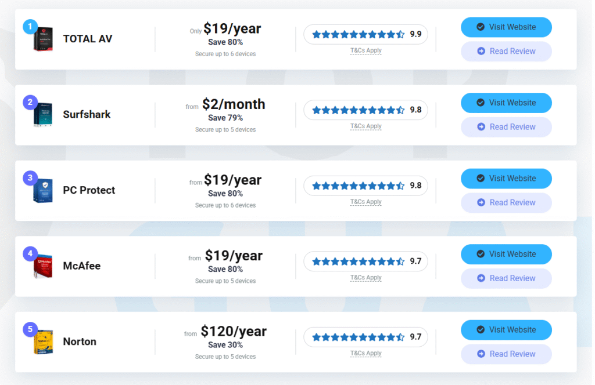Click the PC Protect product box icon

point(44,191)
